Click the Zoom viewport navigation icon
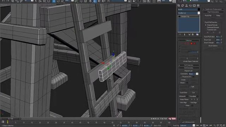226x127 pixels. 215,126
